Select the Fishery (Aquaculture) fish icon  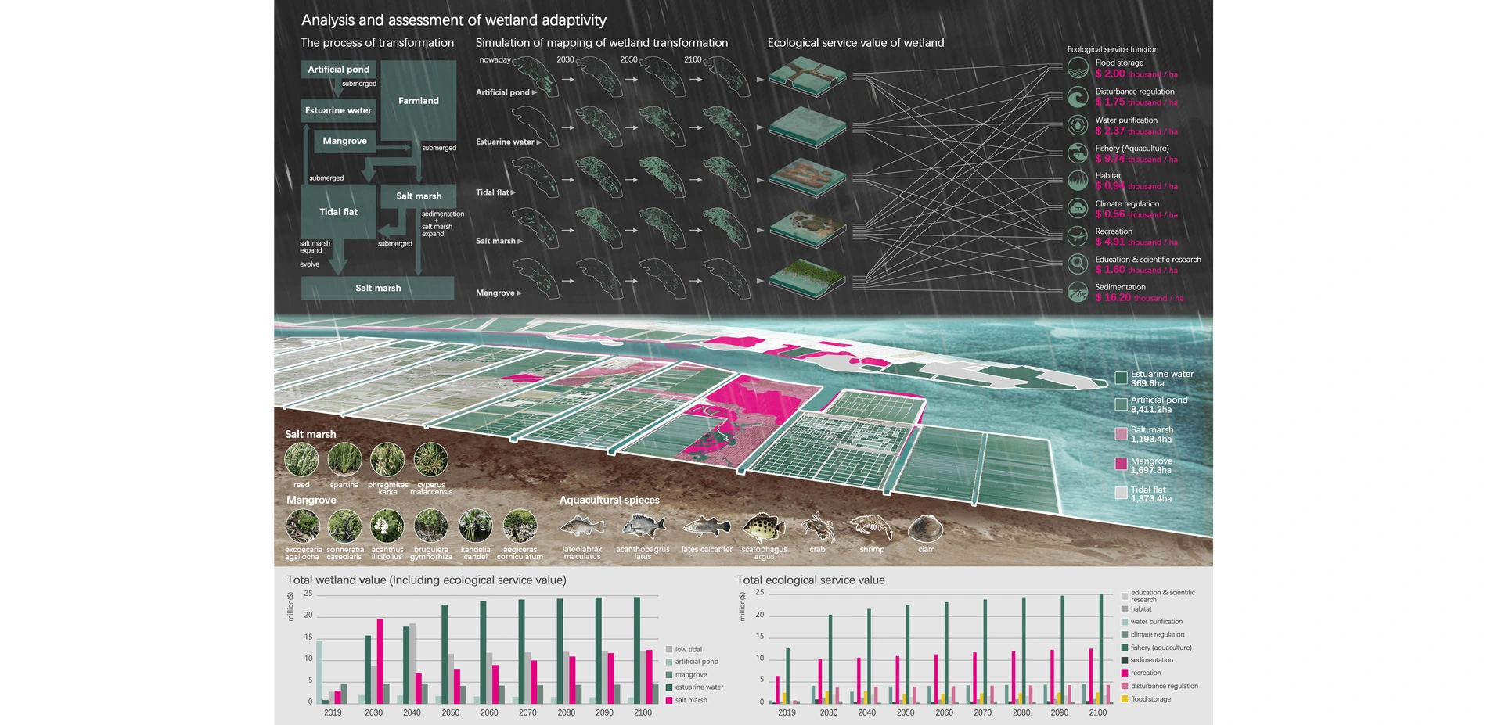tap(1078, 153)
